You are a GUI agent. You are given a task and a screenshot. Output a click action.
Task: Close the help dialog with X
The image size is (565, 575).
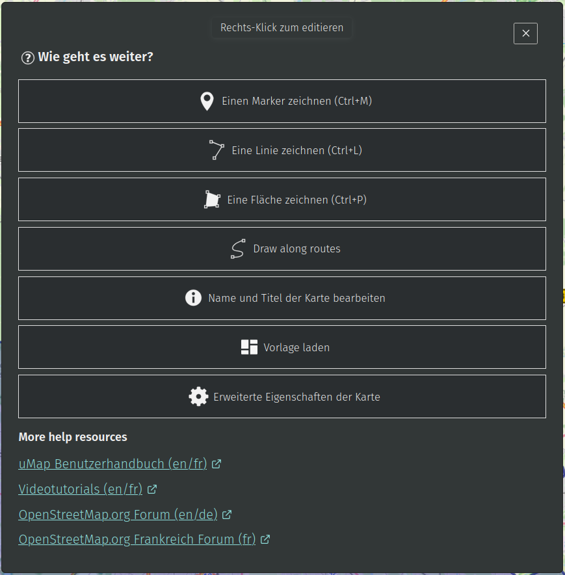coord(525,34)
